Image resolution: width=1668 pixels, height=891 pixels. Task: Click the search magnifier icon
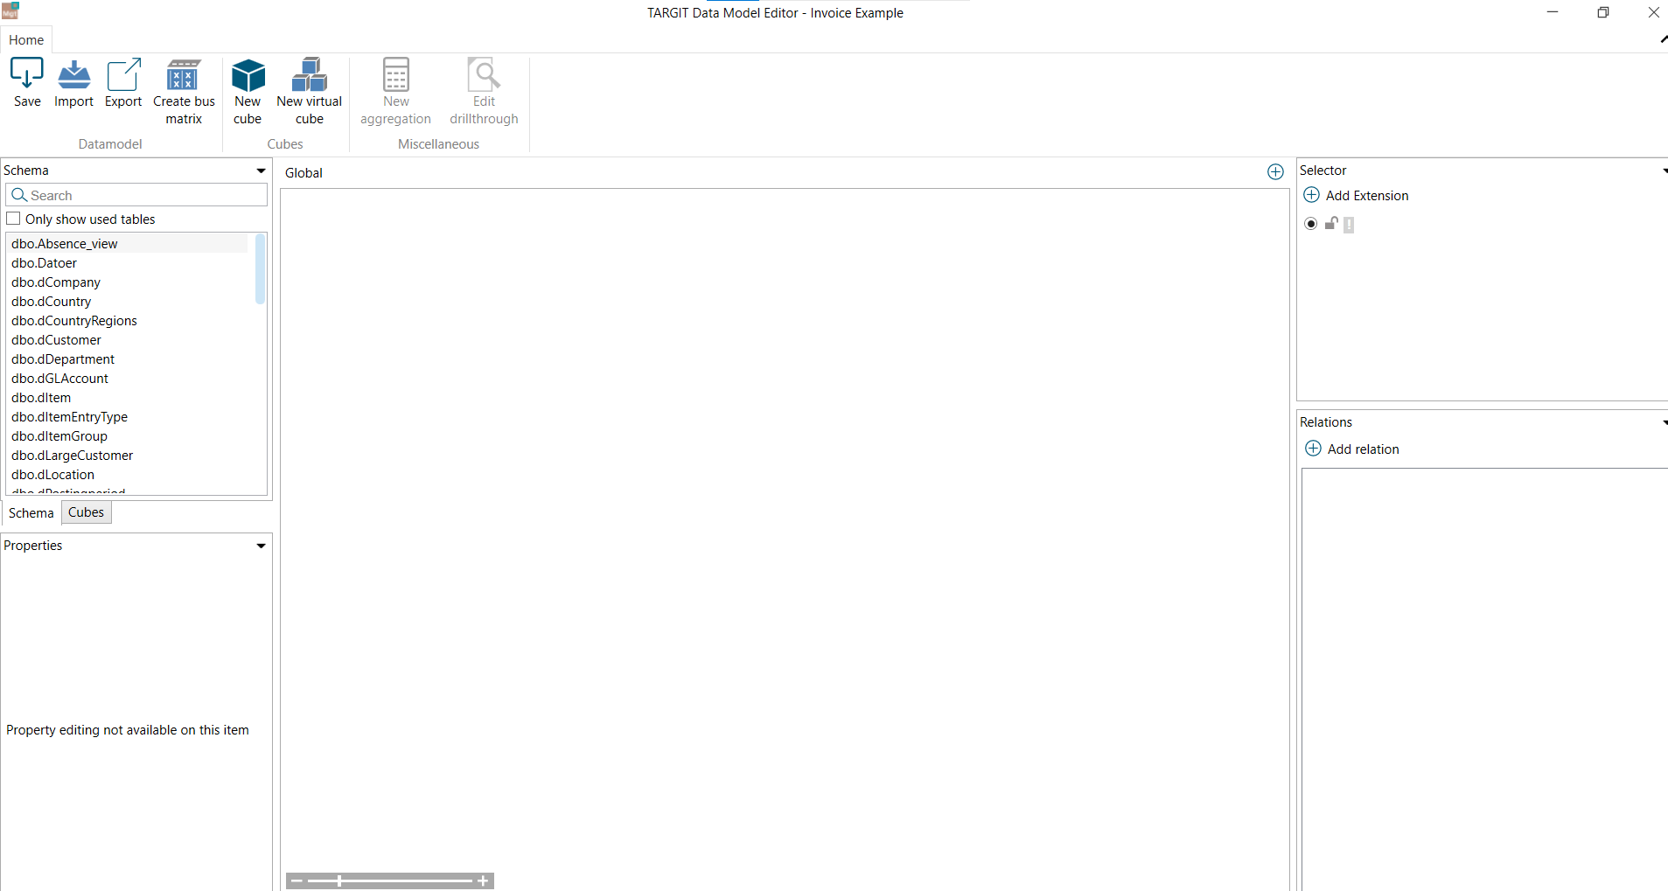pyautogui.click(x=19, y=195)
